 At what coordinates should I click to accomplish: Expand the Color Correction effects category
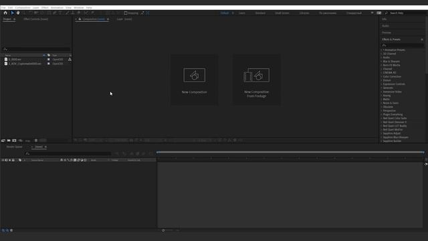click(x=381, y=76)
